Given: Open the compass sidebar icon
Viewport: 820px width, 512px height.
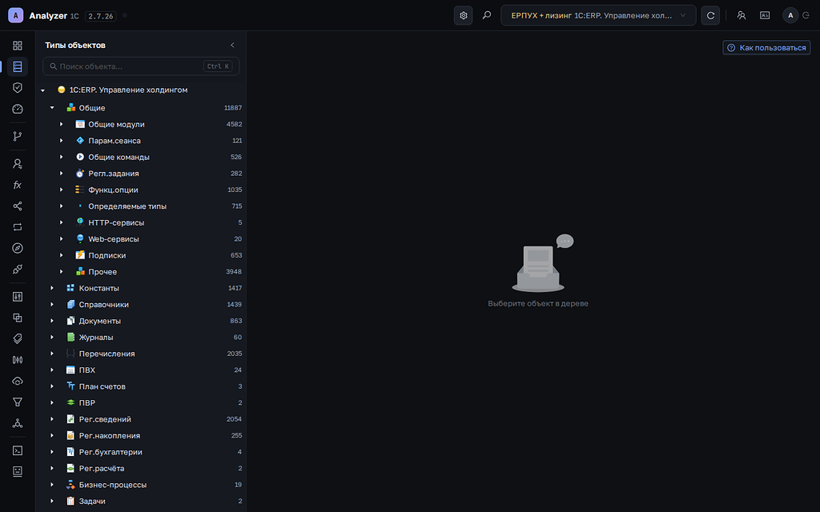Looking at the screenshot, I should 18,248.
